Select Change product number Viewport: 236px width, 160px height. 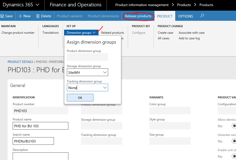(x=18, y=33)
